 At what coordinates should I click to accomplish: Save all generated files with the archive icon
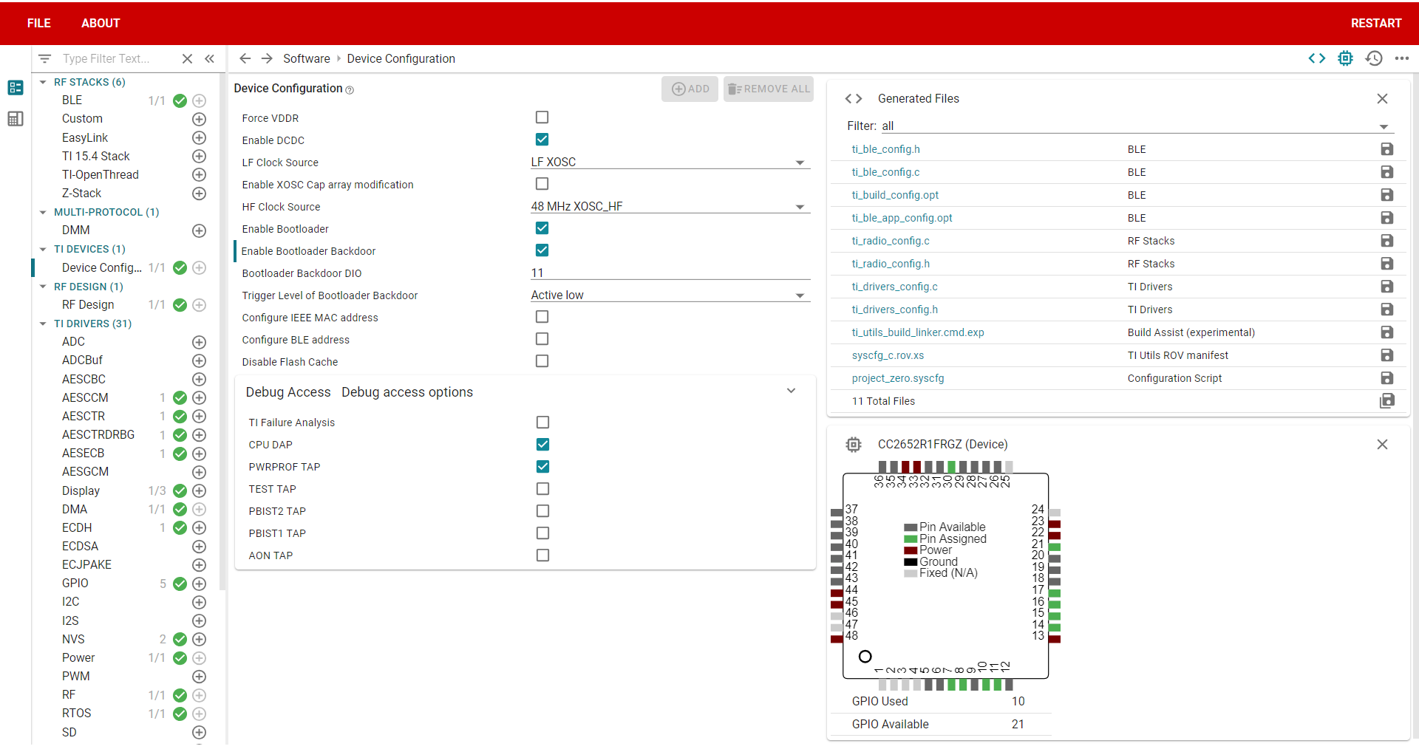[1387, 401]
